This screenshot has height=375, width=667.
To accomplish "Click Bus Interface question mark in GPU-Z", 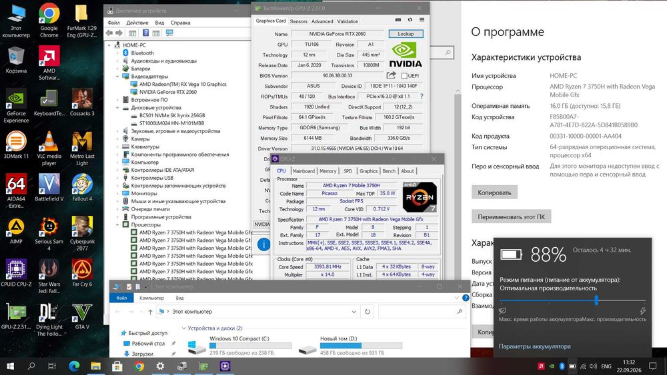I will 422,97.
